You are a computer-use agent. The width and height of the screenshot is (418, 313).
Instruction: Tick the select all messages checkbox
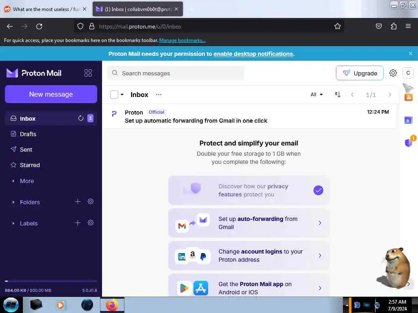click(x=114, y=95)
